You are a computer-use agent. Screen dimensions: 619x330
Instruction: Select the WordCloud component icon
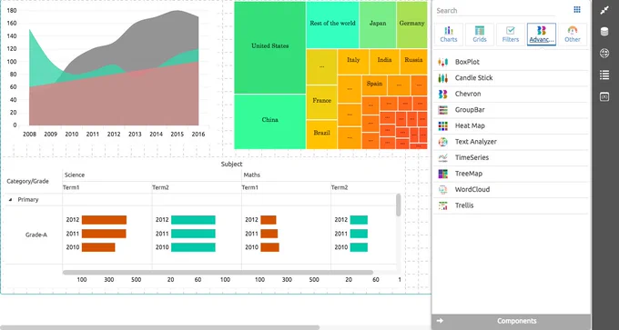443,190
